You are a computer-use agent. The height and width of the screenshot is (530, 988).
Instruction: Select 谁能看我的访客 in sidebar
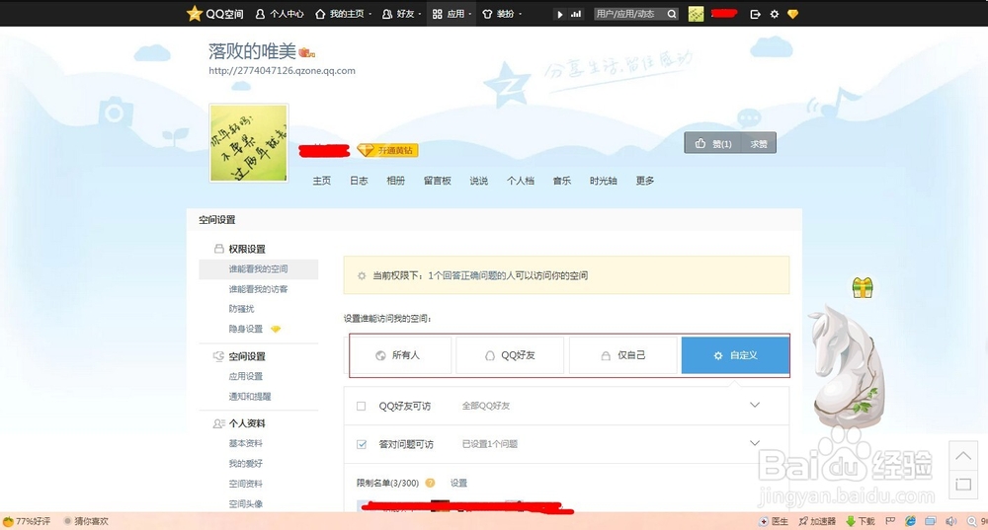coord(258,289)
